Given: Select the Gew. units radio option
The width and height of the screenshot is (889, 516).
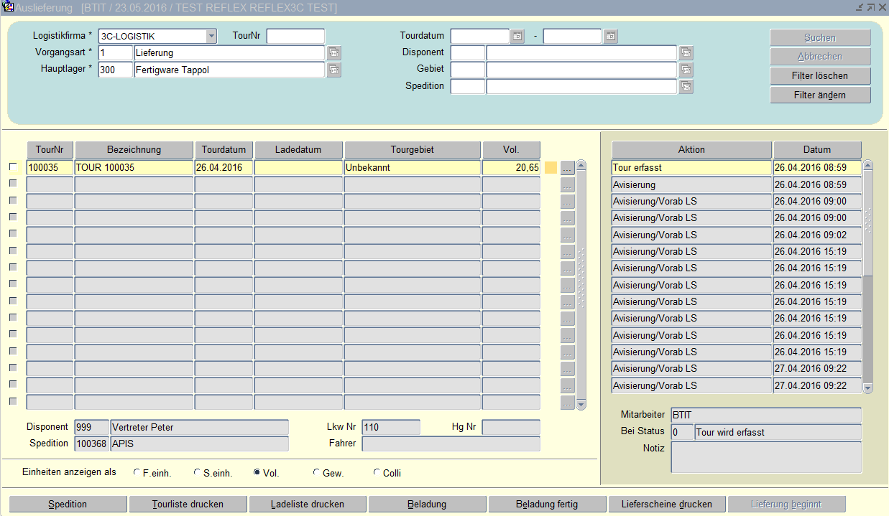Looking at the screenshot, I should click(x=317, y=473).
